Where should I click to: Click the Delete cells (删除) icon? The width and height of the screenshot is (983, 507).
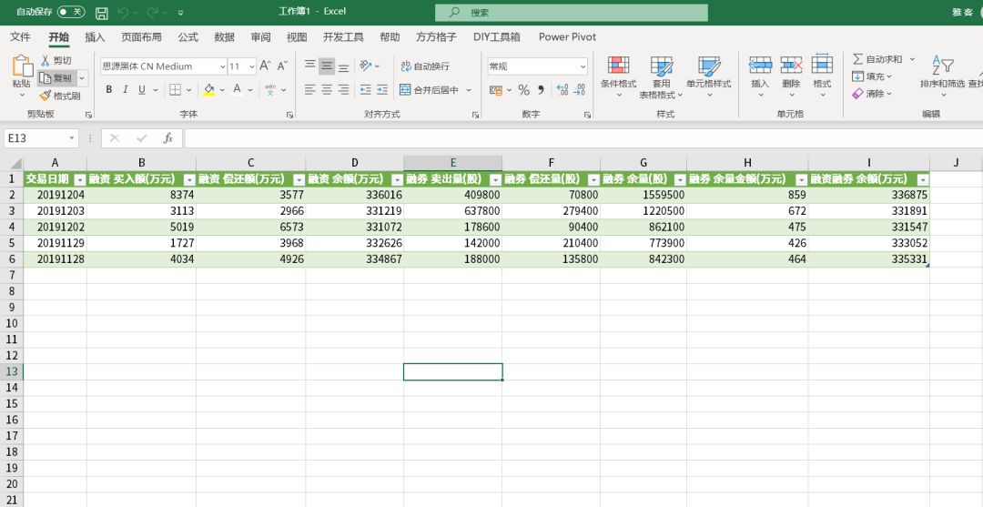click(x=791, y=66)
